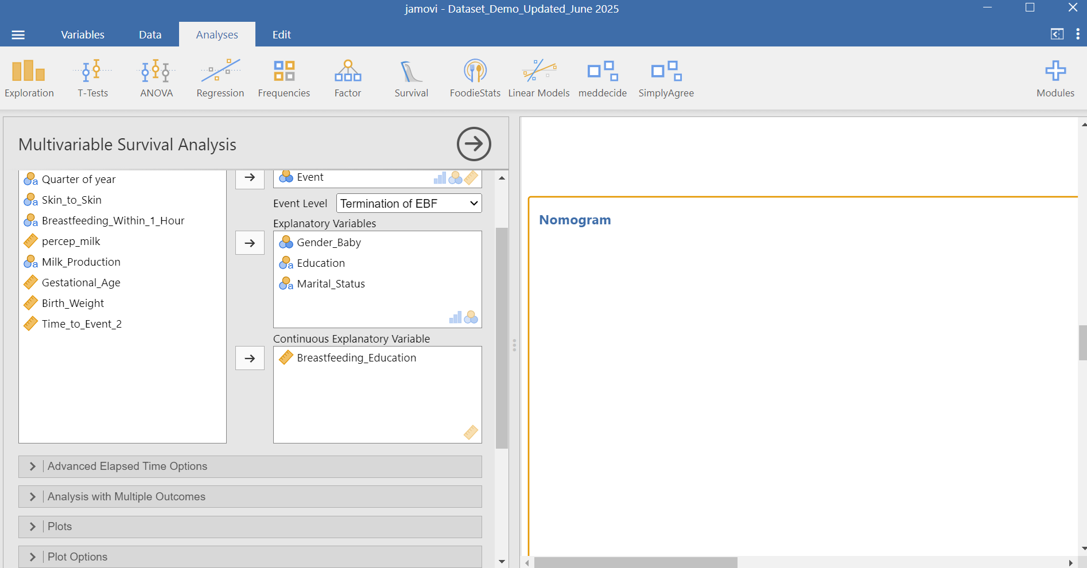This screenshot has width=1087, height=568.
Task: Open the Event Level dropdown
Action: point(409,204)
